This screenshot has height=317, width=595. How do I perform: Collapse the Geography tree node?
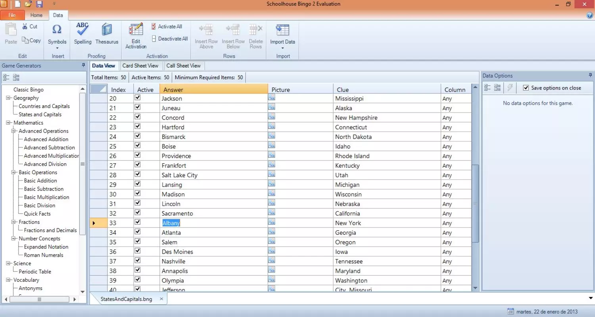[x=8, y=98]
